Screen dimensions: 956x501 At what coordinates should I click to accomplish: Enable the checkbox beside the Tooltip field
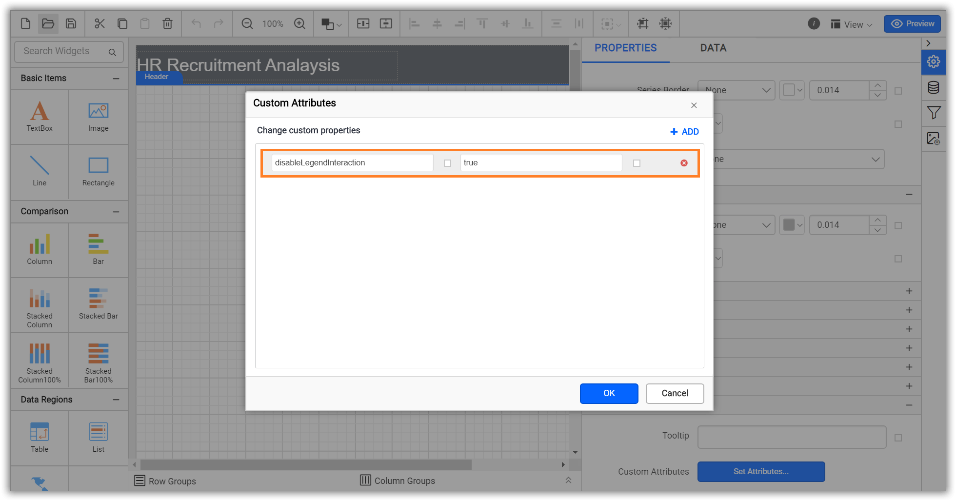point(898,437)
